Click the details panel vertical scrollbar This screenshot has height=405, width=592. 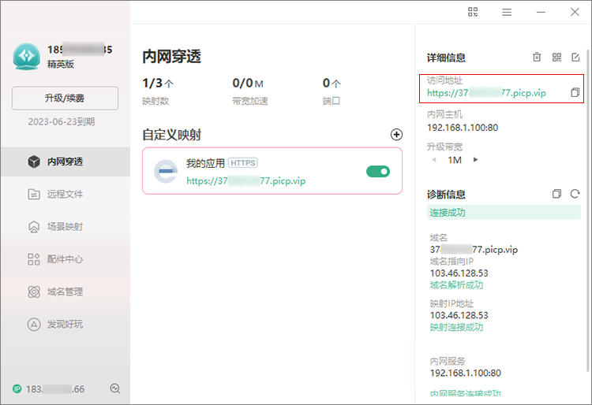tap(588, 211)
